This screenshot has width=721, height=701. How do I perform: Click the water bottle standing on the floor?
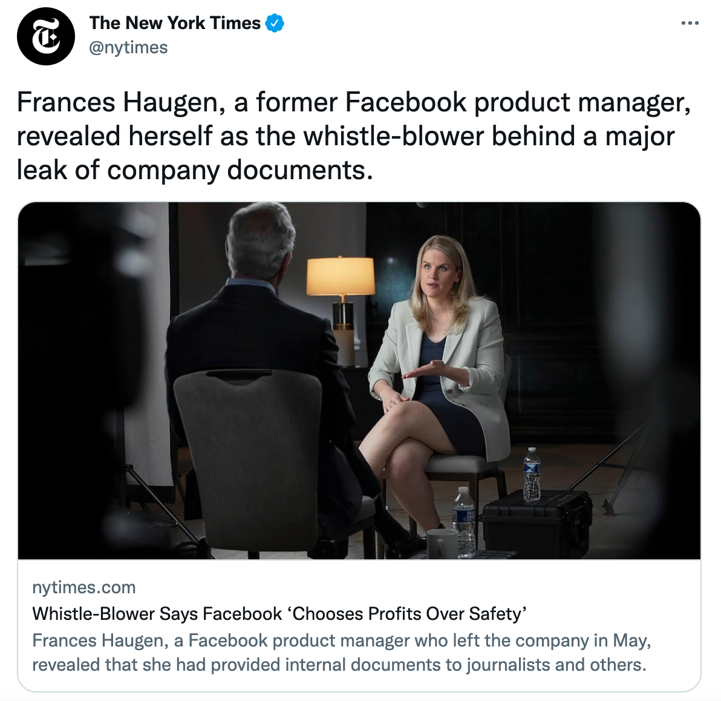464,521
